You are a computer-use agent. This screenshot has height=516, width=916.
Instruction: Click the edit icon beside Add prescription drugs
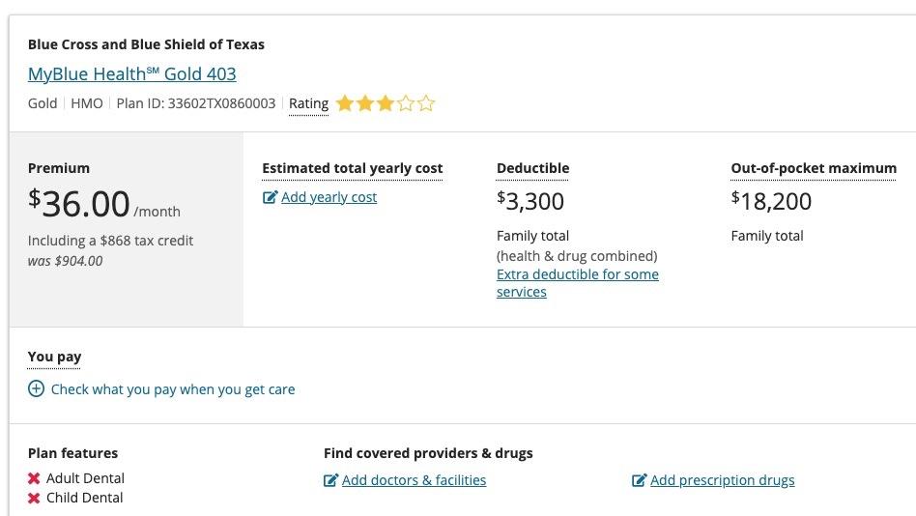639,480
